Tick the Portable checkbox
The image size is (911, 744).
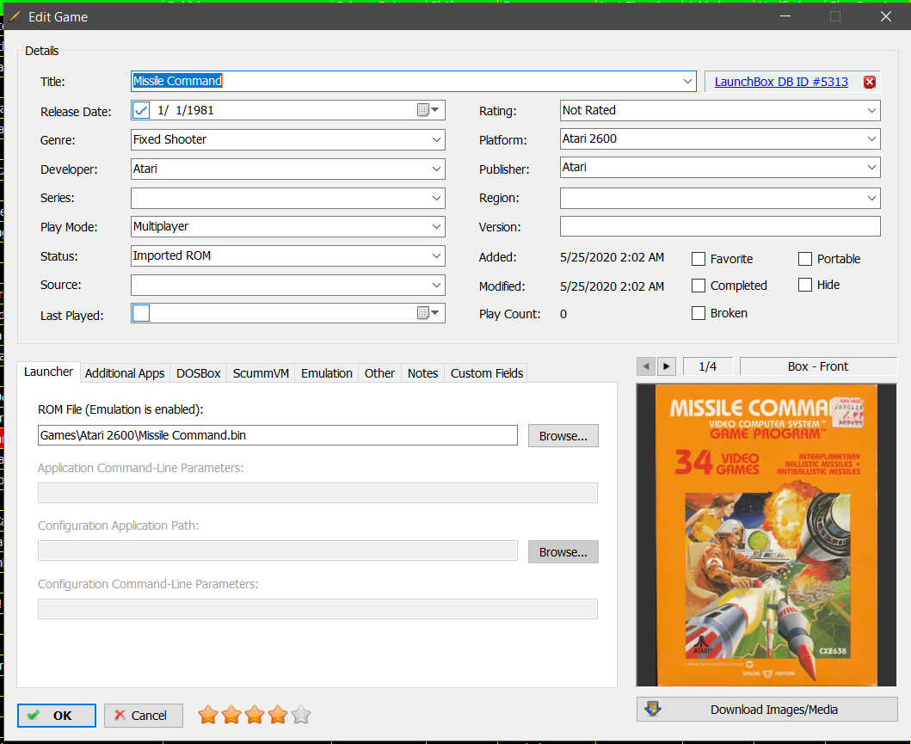tap(804, 259)
